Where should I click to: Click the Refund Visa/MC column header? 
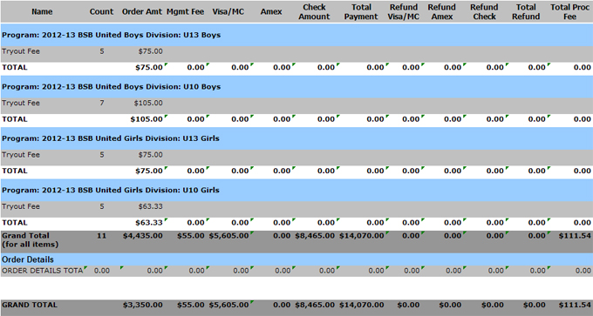[404, 12]
